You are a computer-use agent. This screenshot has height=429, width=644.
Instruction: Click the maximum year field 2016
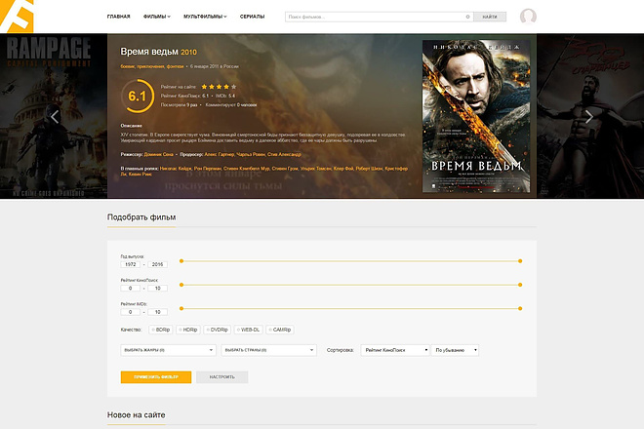pos(157,264)
